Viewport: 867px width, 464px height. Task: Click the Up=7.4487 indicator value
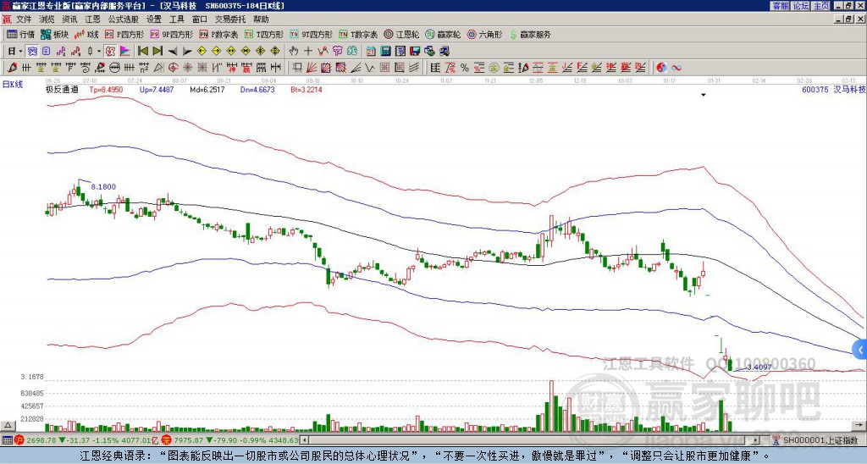click(157, 89)
